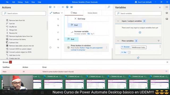Toggle Variables pane icon in right sidebar

point(167,7)
